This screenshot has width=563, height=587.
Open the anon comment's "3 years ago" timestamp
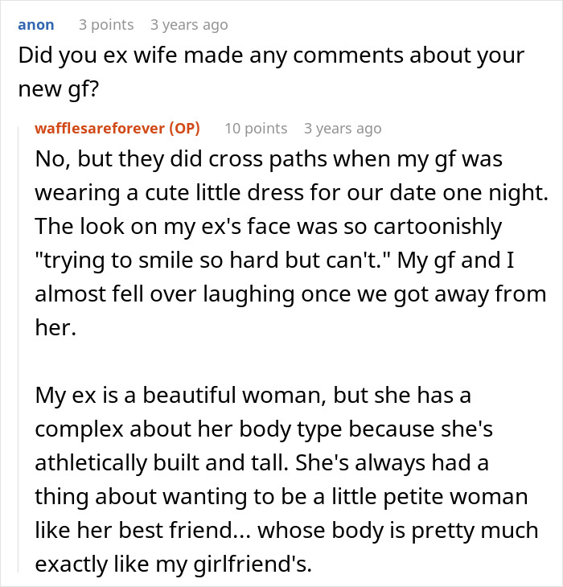[x=190, y=25]
